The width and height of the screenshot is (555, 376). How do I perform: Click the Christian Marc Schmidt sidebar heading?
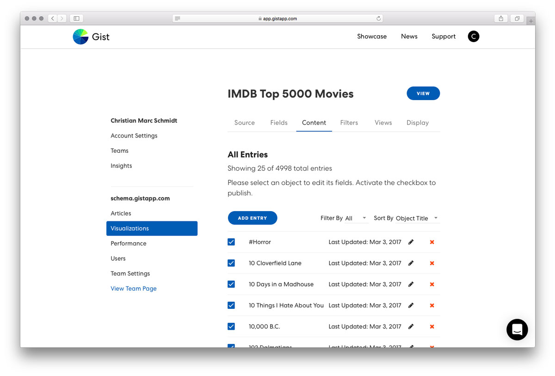tap(144, 120)
